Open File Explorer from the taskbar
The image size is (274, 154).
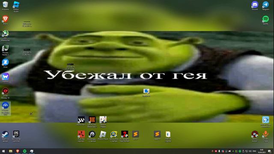(x=10, y=151)
